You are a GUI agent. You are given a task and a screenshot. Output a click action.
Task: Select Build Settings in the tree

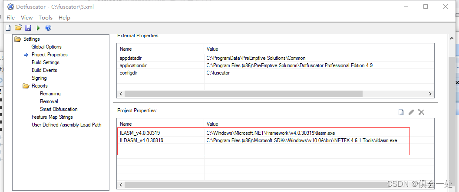pyautogui.click(x=45, y=62)
